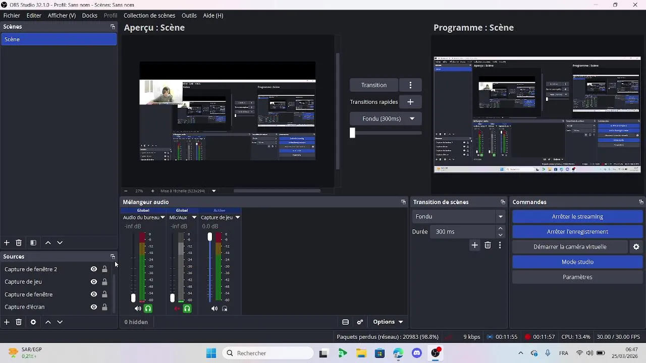
Task: Move source down with the Sources down arrow
Action: point(60,322)
